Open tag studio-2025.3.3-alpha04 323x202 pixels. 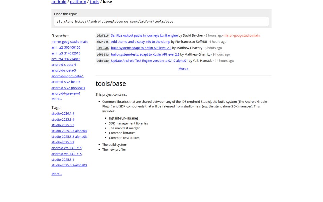(69, 131)
